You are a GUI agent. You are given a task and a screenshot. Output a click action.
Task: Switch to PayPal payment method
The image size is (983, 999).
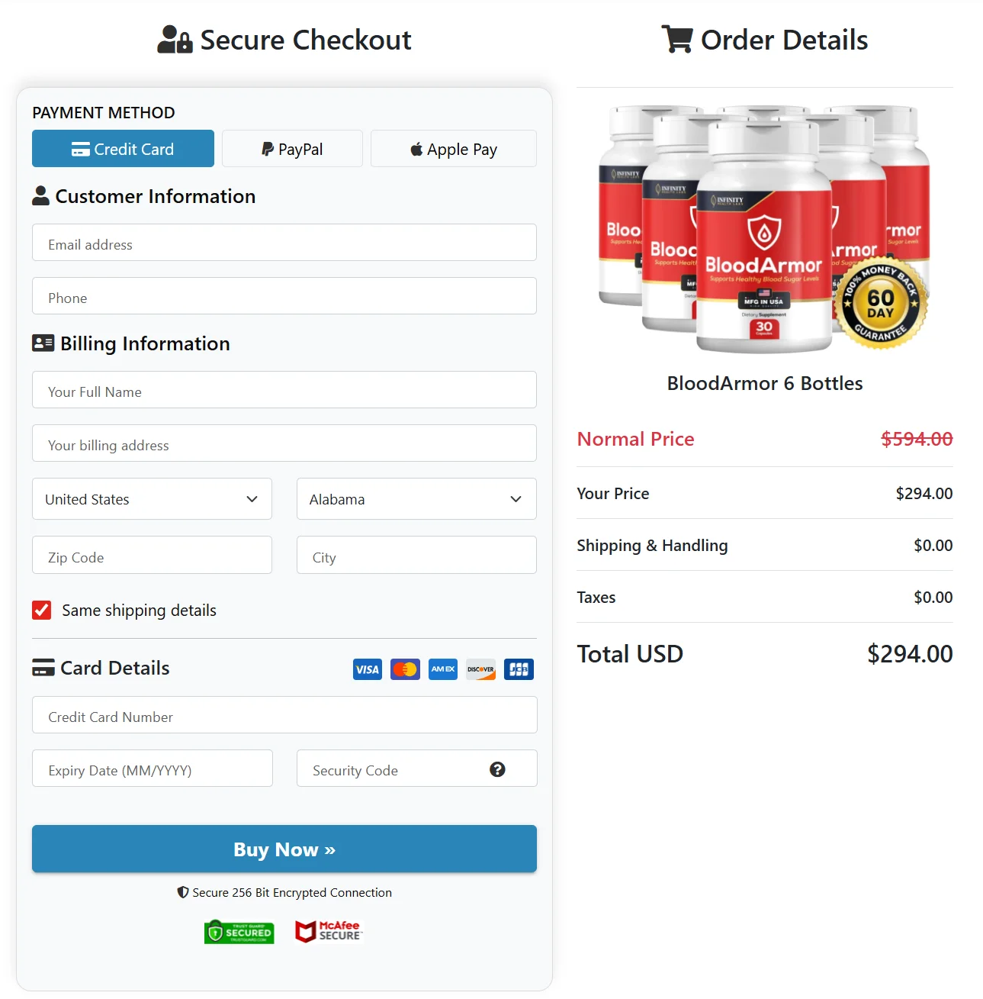click(292, 149)
